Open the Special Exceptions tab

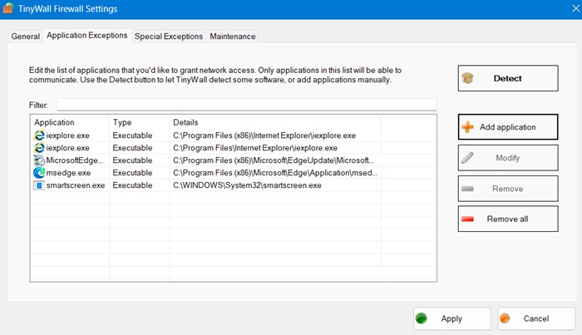[169, 37]
